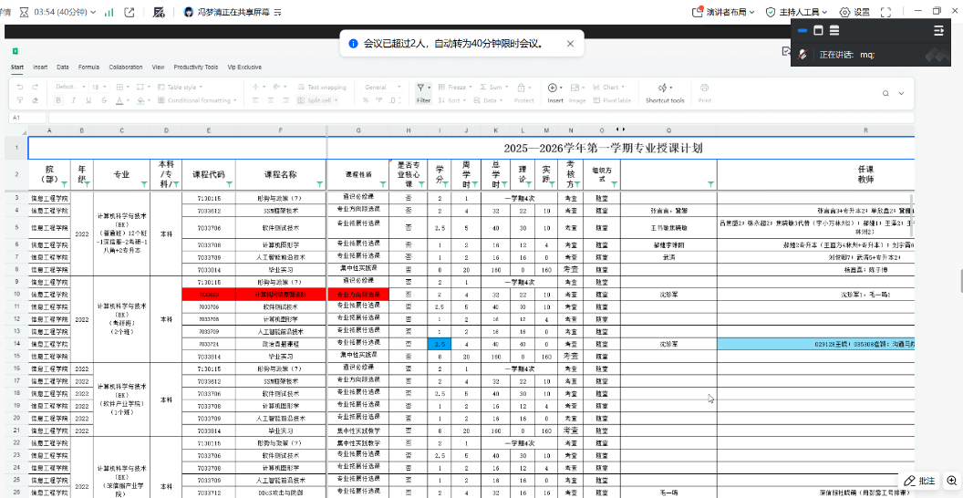Image resolution: width=963 pixels, height=498 pixels.
Task: Click the Print icon in toolbar
Action: click(x=704, y=88)
